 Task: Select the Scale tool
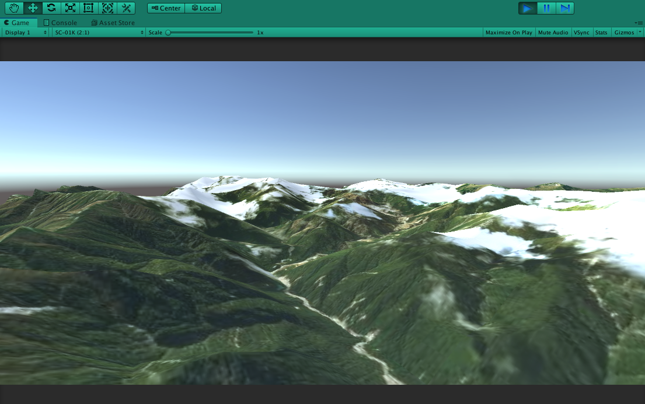(70, 8)
